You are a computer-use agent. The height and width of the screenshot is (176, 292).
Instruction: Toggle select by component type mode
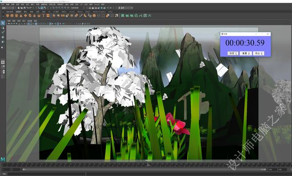click(x=45, y=8)
